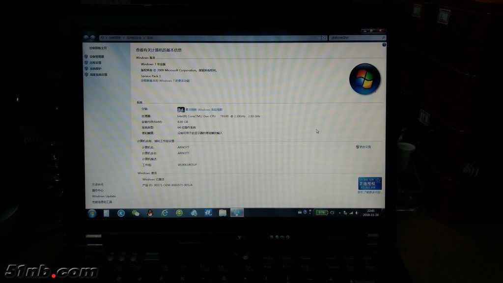Open 设备管理器 Device Manager link
This screenshot has height=283, width=503.
click(x=97, y=57)
